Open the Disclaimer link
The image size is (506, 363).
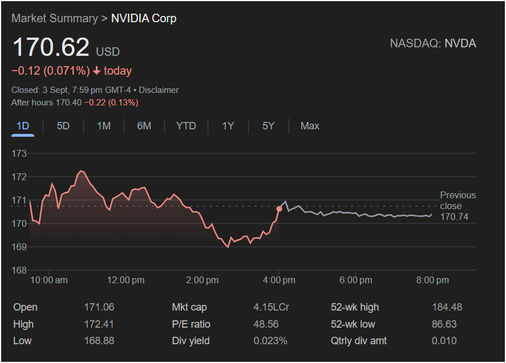[159, 90]
